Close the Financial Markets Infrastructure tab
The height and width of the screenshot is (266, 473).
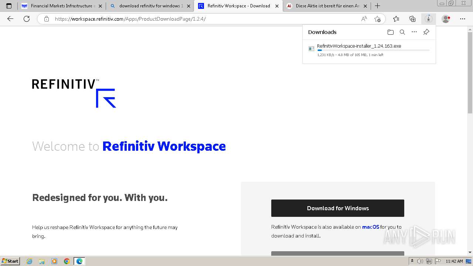pos(100,6)
